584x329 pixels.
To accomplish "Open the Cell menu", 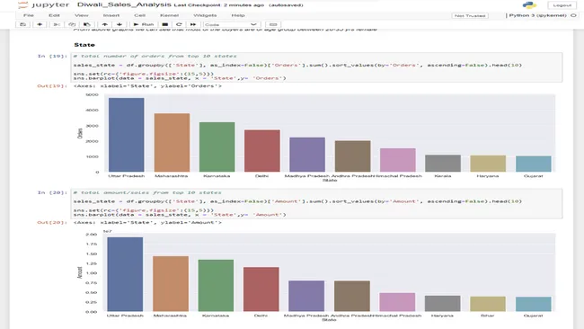I will pyautogui.click(x=139, y=15).
